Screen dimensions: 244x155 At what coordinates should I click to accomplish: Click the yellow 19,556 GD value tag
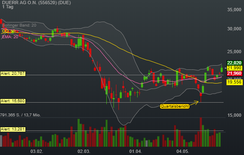pos(234,82)
